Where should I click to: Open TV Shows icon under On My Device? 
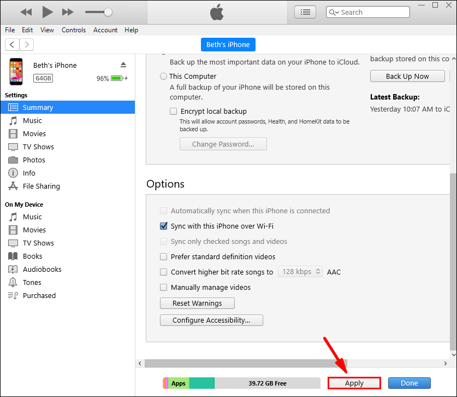pos(13,243)
